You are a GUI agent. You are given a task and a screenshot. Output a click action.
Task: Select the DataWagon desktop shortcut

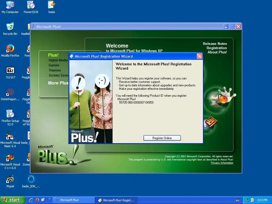(10, 95)
